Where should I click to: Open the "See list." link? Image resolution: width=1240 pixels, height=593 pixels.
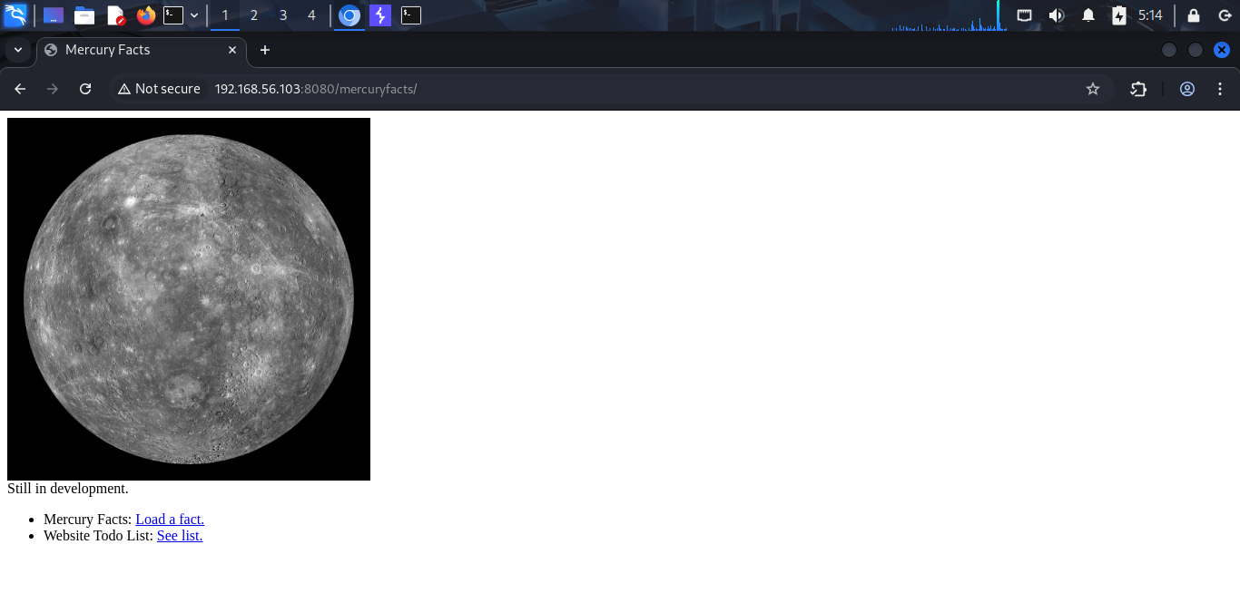pyautogui.click(x=179, y=535)
